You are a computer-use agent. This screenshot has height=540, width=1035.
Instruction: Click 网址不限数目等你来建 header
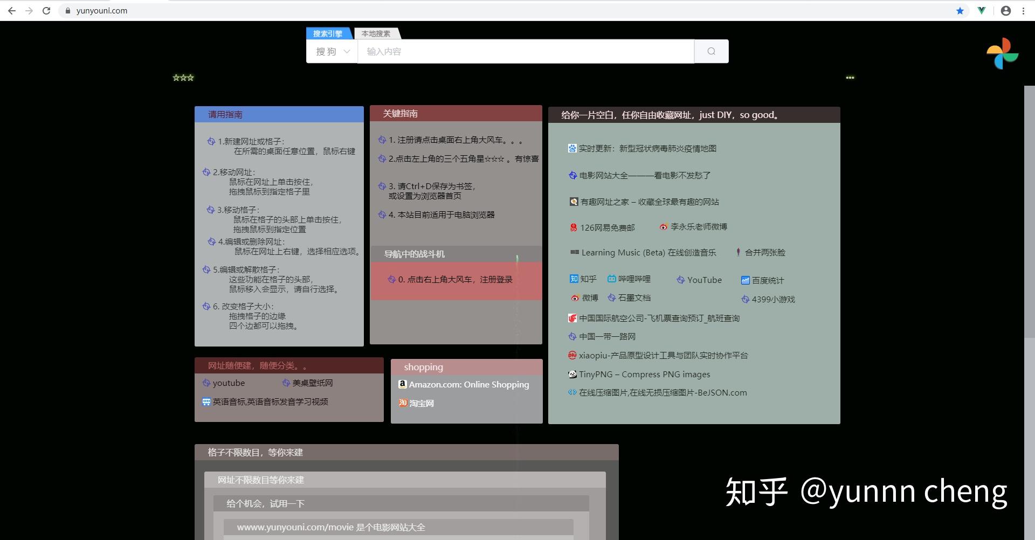tap(405, 480)
